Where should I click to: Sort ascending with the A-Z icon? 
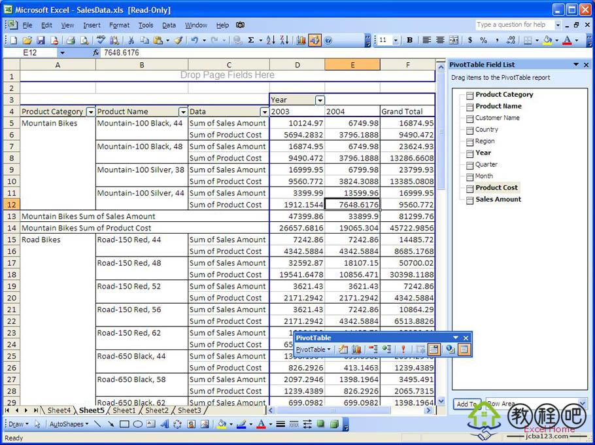[x=271, y=40]
